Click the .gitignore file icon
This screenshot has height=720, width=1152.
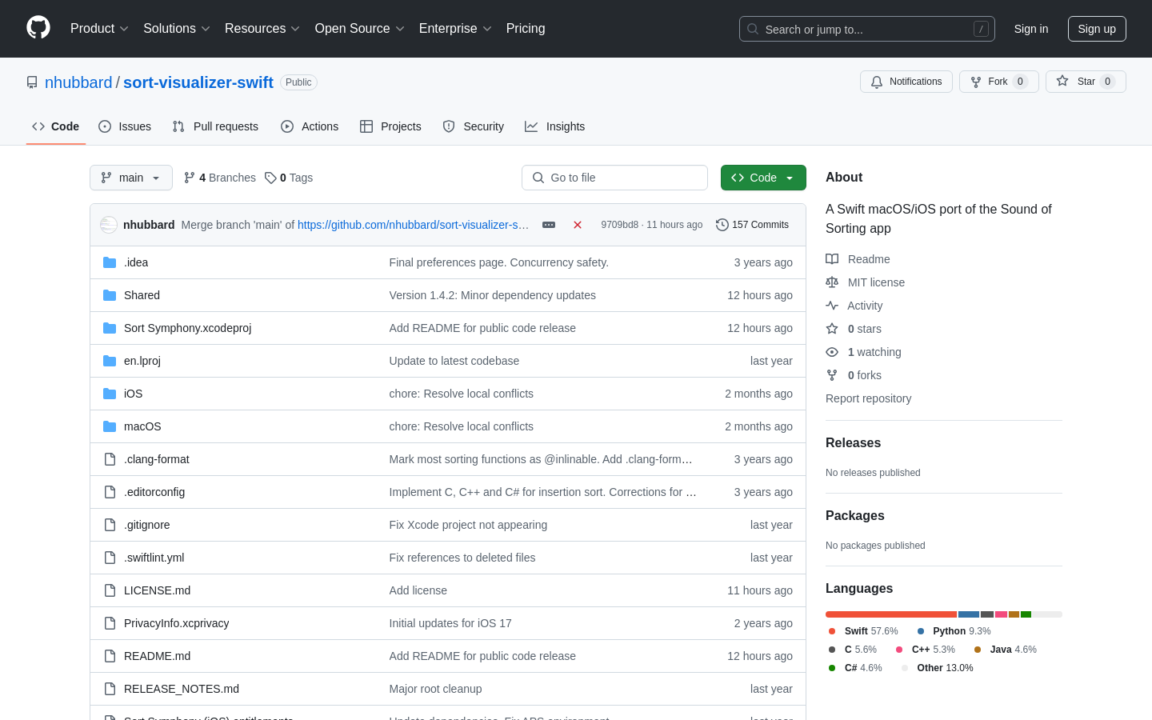coord(110,525)
